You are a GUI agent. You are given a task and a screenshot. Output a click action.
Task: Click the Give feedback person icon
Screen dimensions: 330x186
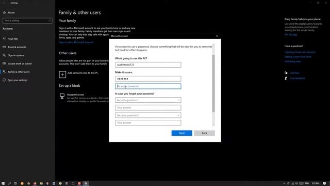(x=286, y=78)
